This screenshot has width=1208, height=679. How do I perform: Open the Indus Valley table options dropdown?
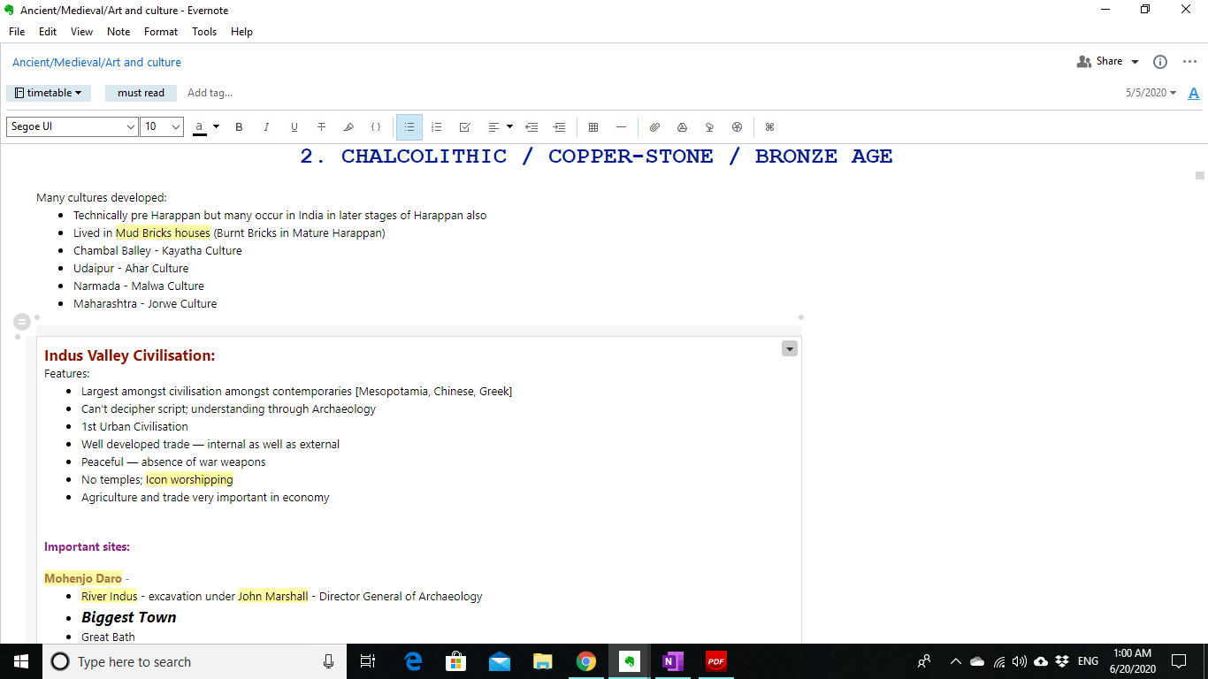click(790, 348)
